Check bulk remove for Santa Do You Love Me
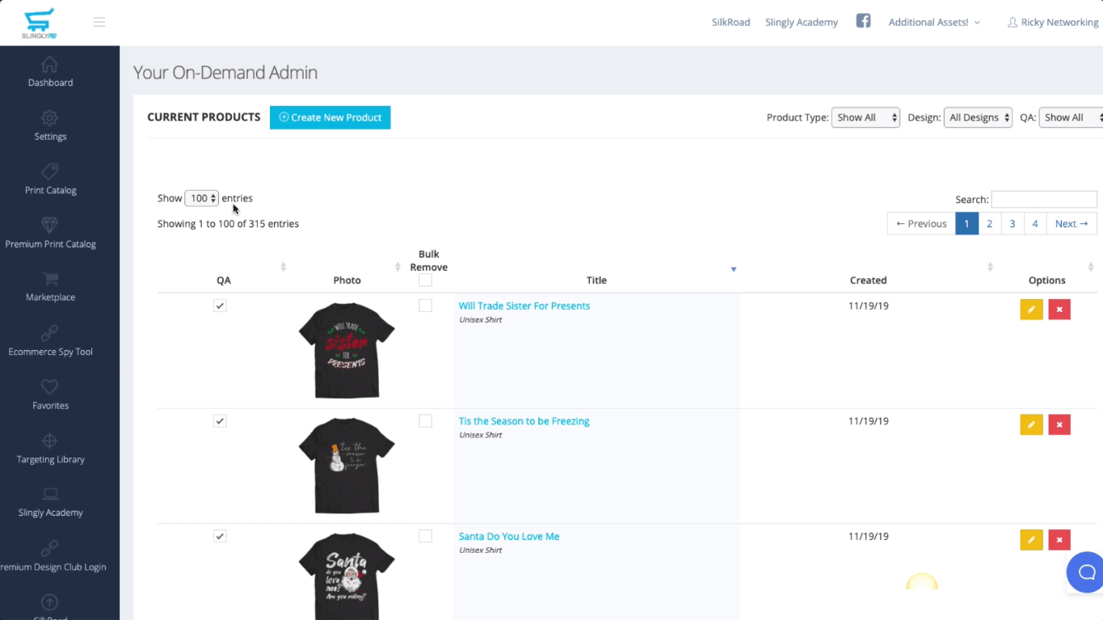Viewport: 1103px width, 620px height. click(425, 536)
